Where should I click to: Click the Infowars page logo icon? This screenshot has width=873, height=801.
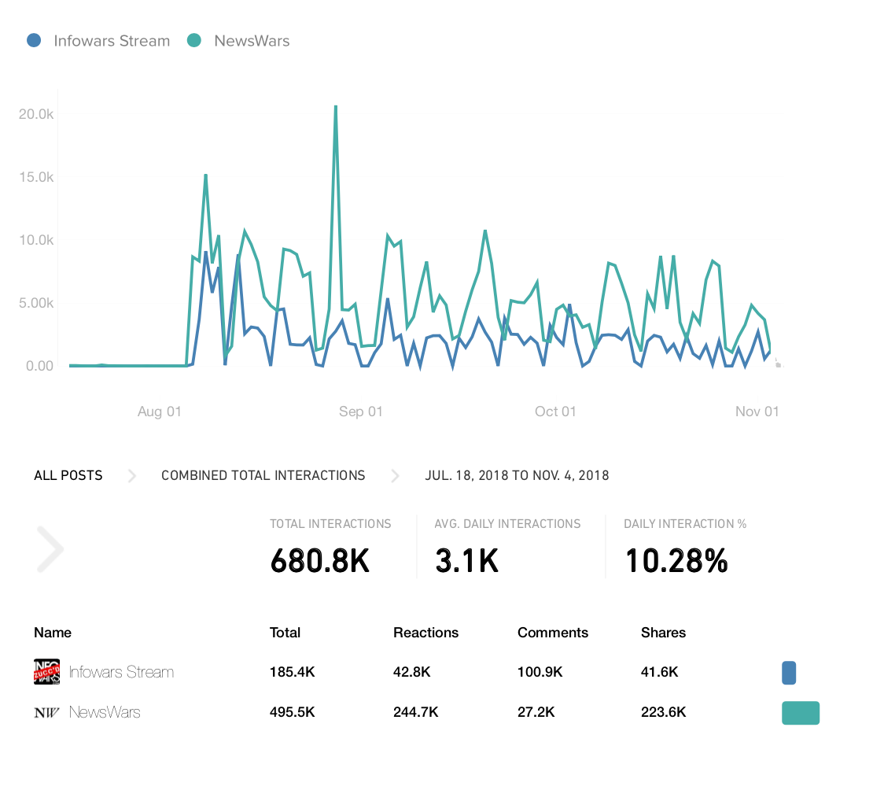coord(46,672)
